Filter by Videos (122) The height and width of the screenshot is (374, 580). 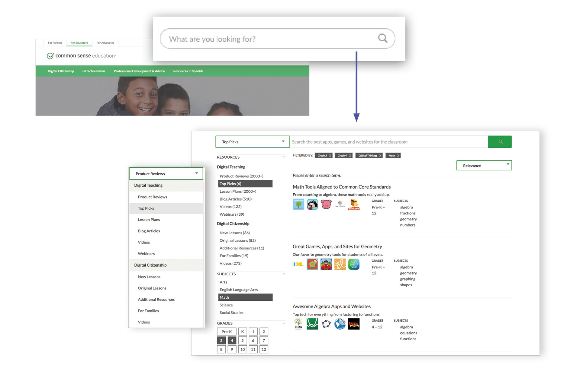tap(230, 207)
